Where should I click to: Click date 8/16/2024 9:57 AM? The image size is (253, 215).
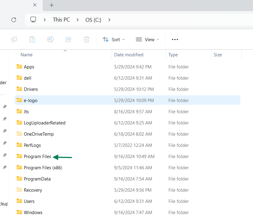pyautogui.click(x=133, y=111)
